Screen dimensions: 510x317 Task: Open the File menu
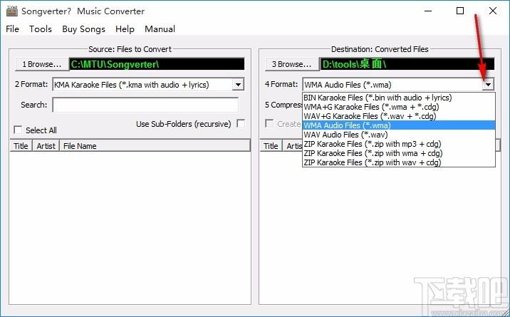click(x=12, y=29)
